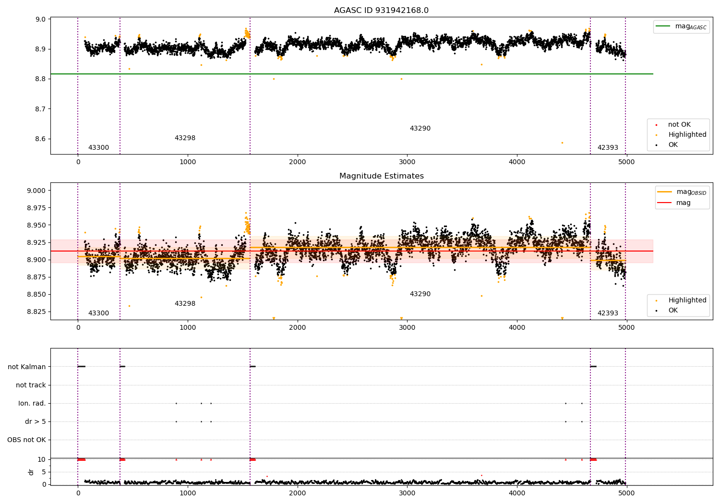Viewport: 720px width, 504px height.
Task: Click the 'Magnitude Estimates' plot title
Action: (381, 176)
